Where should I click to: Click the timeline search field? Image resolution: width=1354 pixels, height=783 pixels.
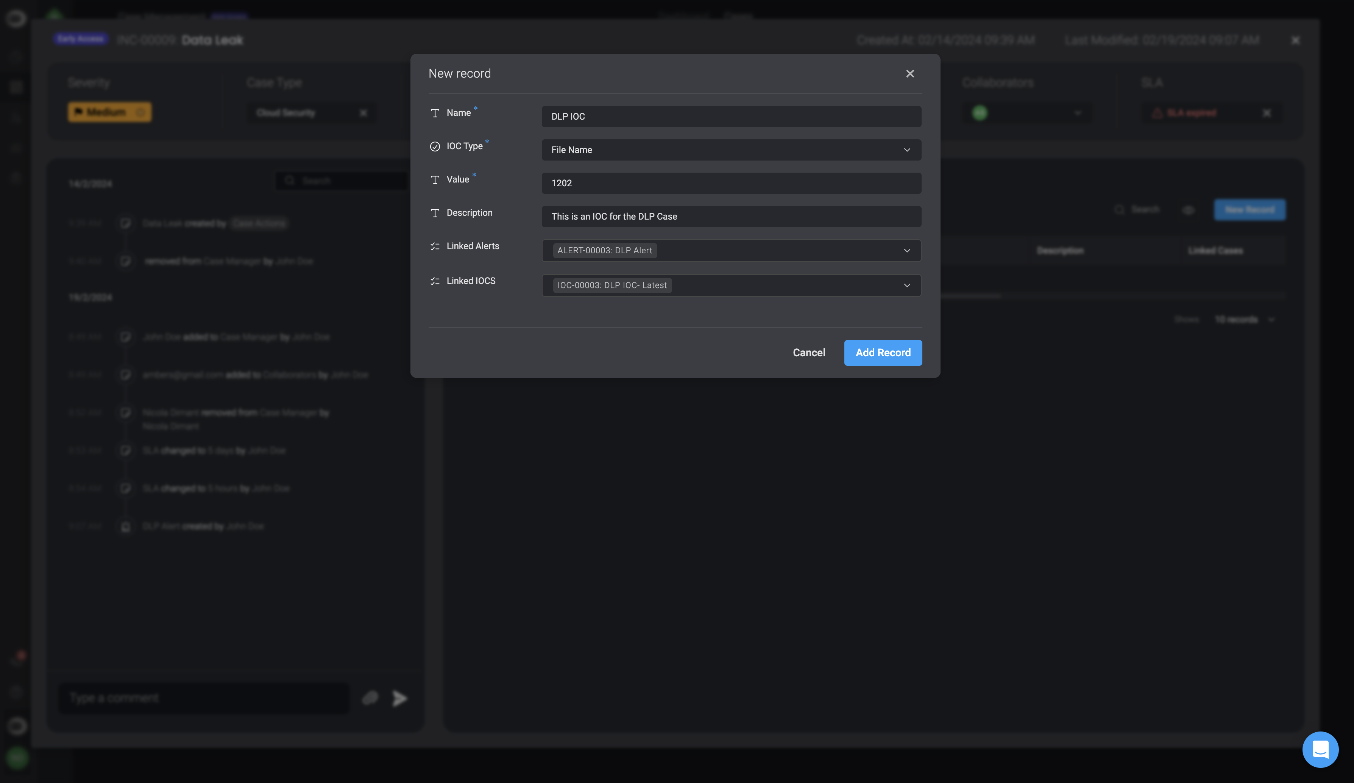tap(342, 181)
